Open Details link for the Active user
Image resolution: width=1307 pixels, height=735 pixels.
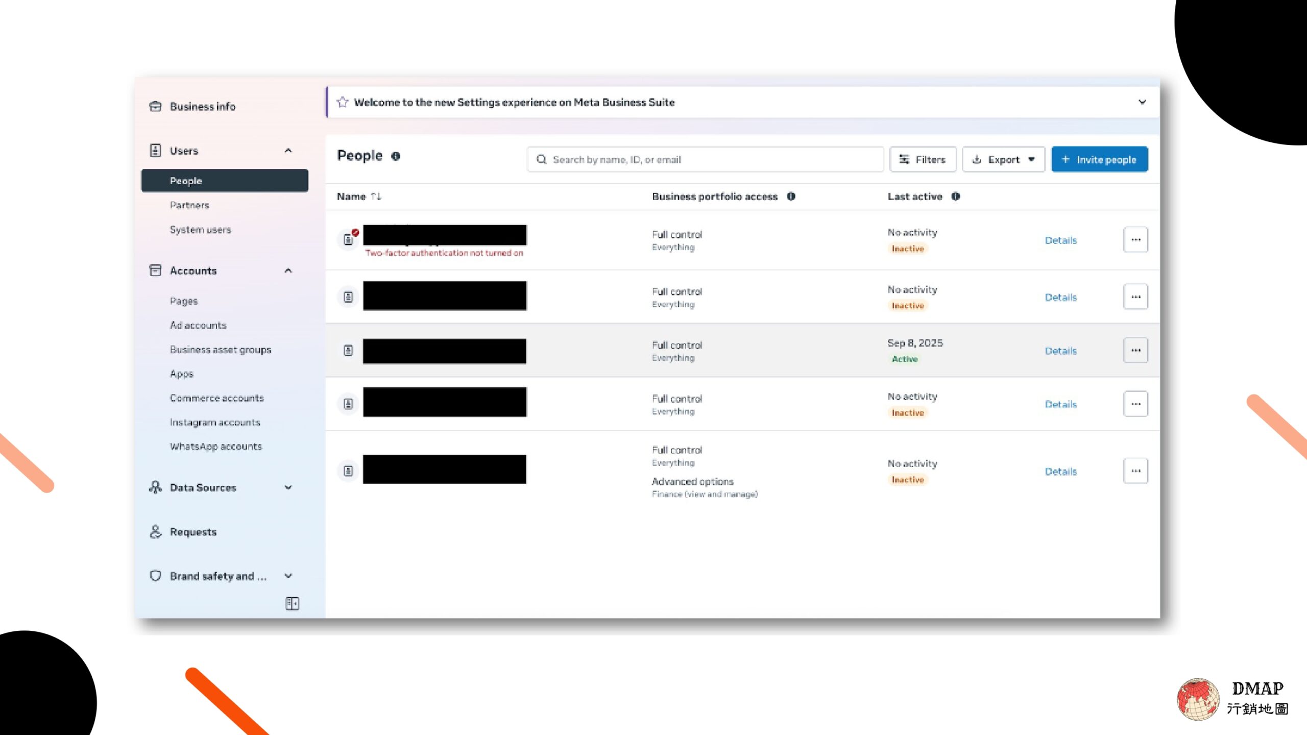click(1060, 351)
